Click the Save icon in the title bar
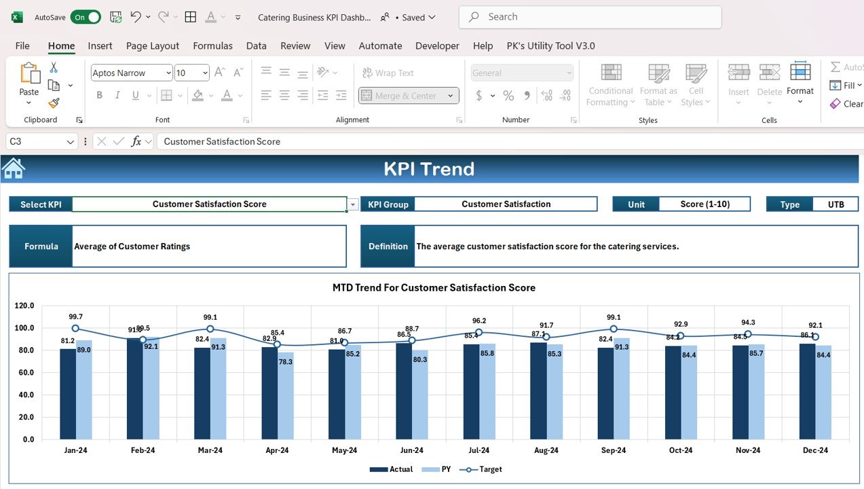The height and width of the screenshot is (489, 864). [116, 17]
